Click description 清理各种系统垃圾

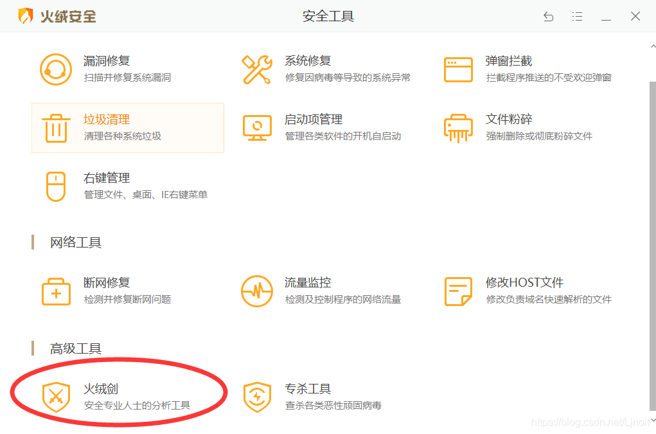tap(123, 136)
